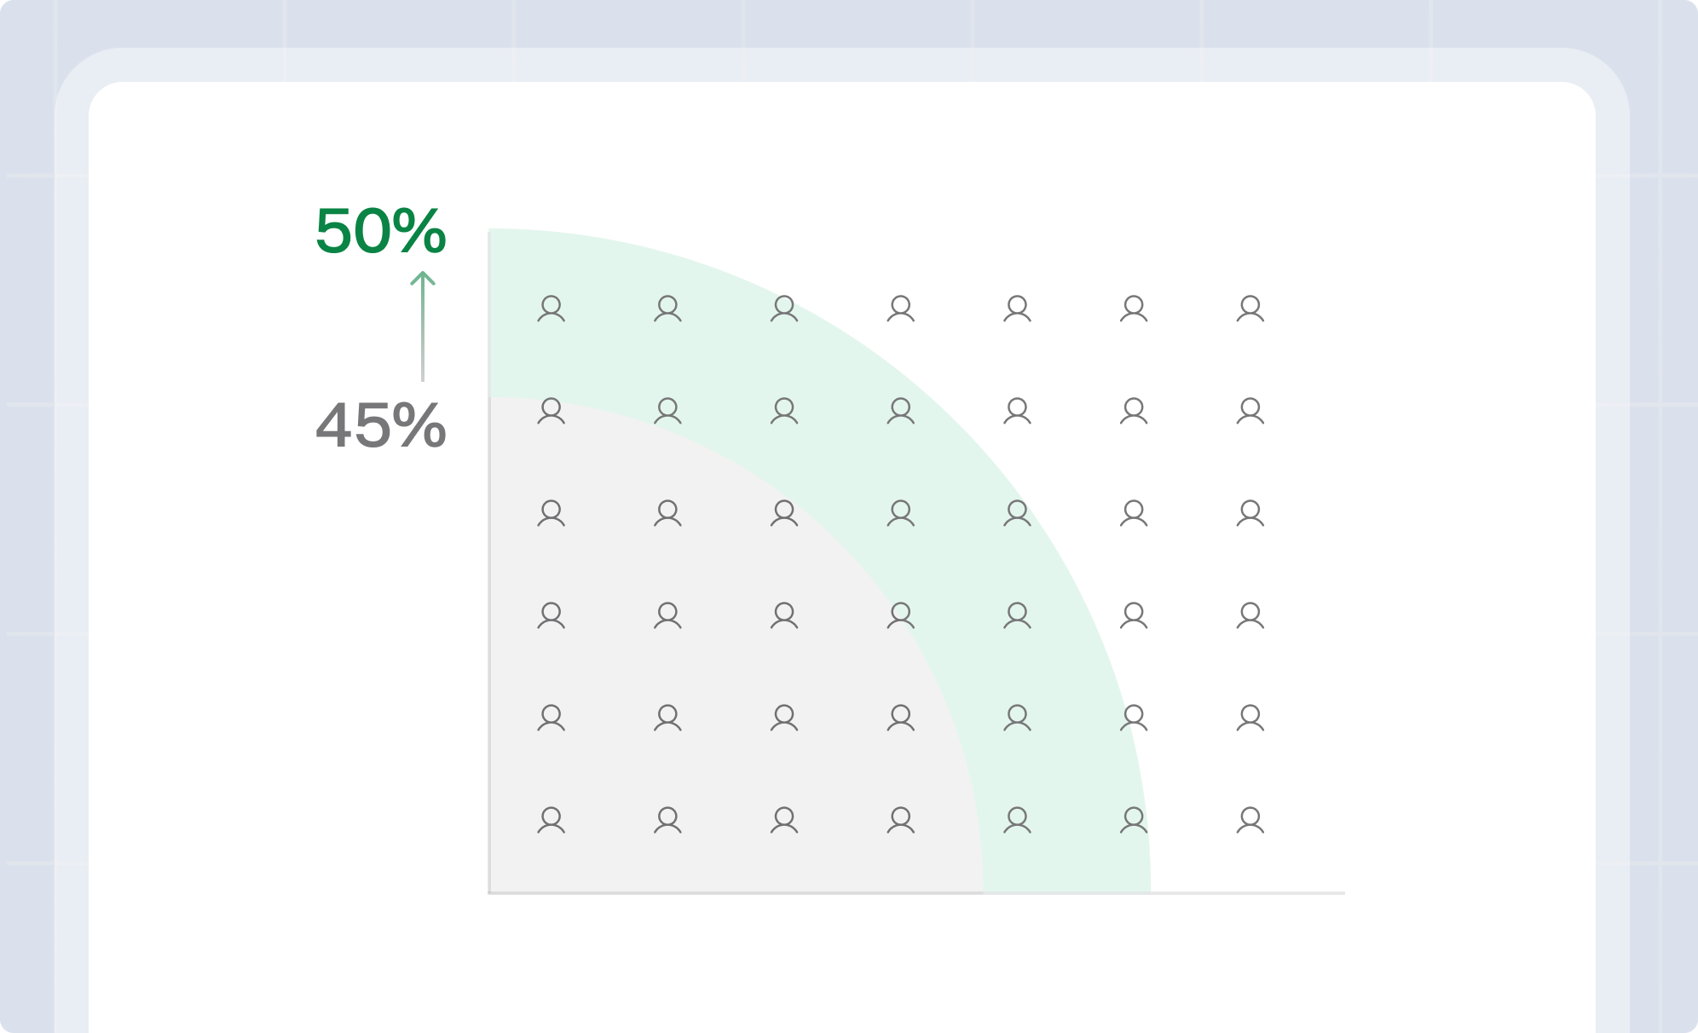Click second-row person icon in first column
Viewport: 1698px width, 1033px height.
click(552, 411)
